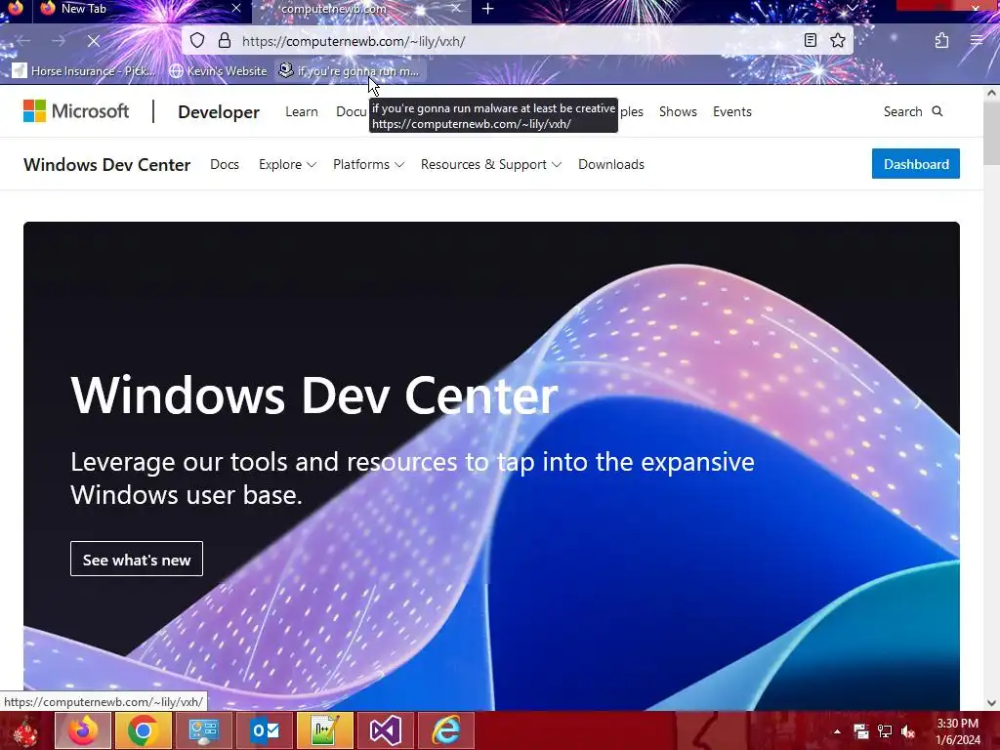This screenshot has height=750, width=1000.
Task: Click the blue Dashboard button
Action: [x=916, y=164]
